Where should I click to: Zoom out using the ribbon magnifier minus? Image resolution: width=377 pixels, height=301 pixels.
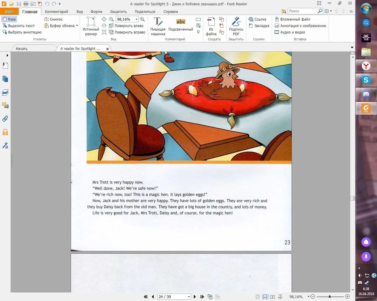click(x=111, y=19)
